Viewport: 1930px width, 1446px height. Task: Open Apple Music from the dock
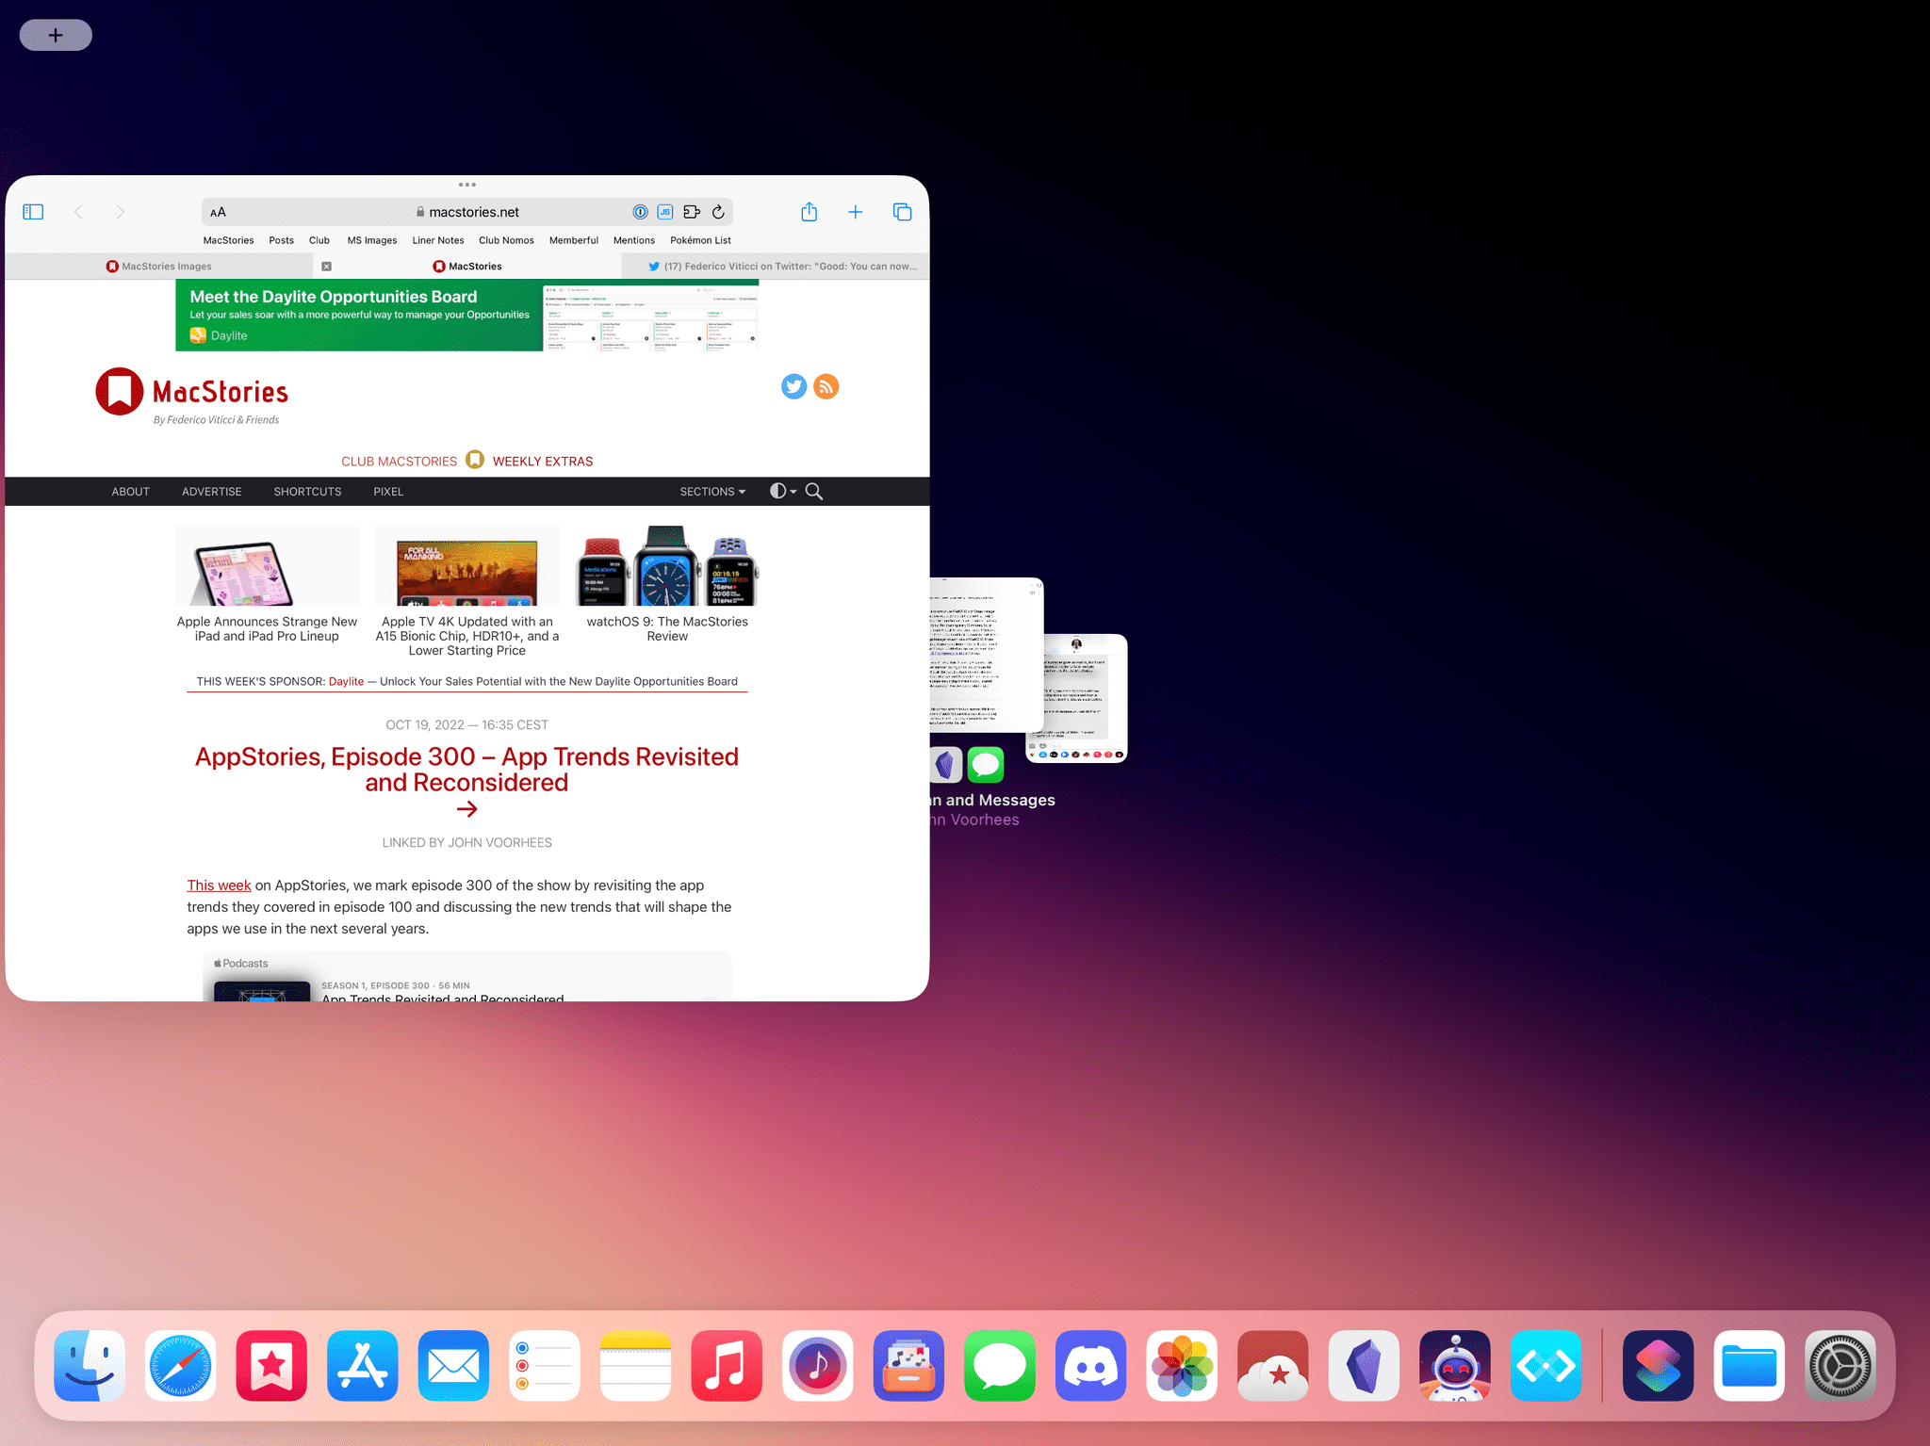point(727,1366)
